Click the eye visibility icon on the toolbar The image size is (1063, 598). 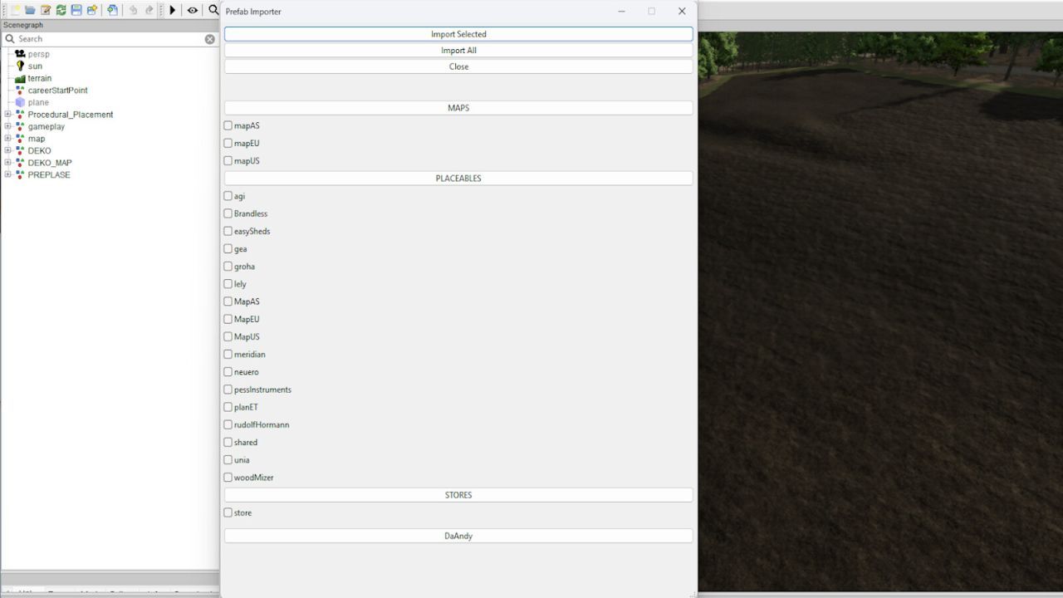[x=193, y=10]
